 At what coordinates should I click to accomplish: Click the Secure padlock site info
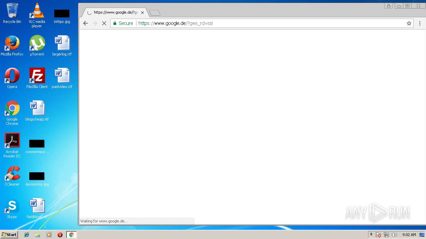(x=123, y=23)
